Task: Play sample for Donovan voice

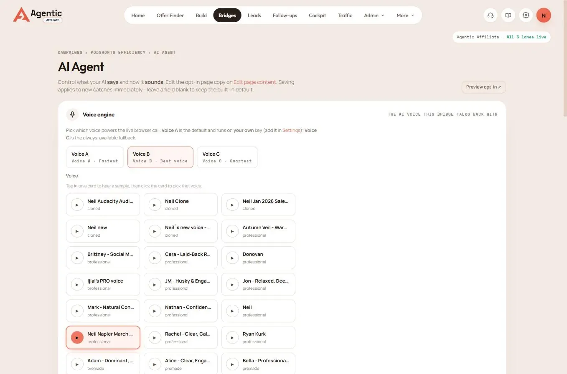Action: 232,258
